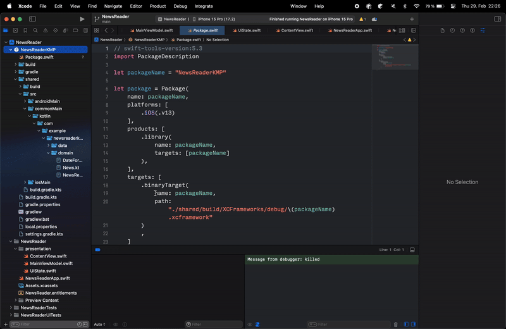506x329 pixels.
Task: Run the NewsReader project with the play button
Action: coord(82,19)
